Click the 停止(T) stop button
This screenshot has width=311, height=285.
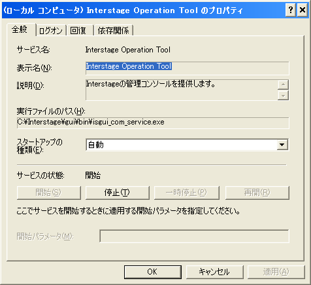point(117,193)
